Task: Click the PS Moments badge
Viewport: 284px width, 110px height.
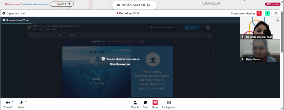Action: pos(273,4)
